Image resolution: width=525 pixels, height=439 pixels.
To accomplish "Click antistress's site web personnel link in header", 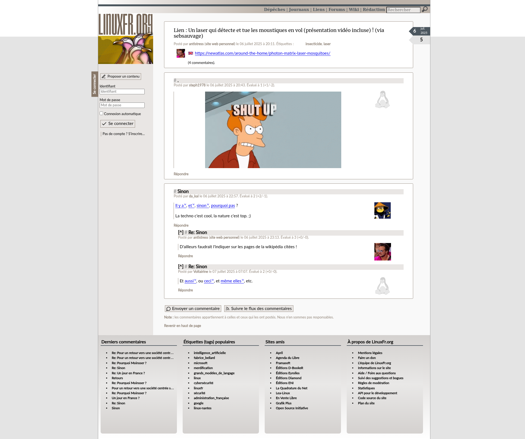I will pyautogui.click(x=220, y=44).
